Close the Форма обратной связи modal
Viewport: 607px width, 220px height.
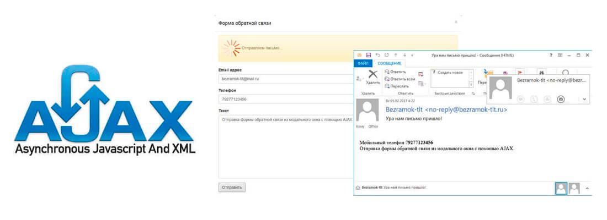456,22
